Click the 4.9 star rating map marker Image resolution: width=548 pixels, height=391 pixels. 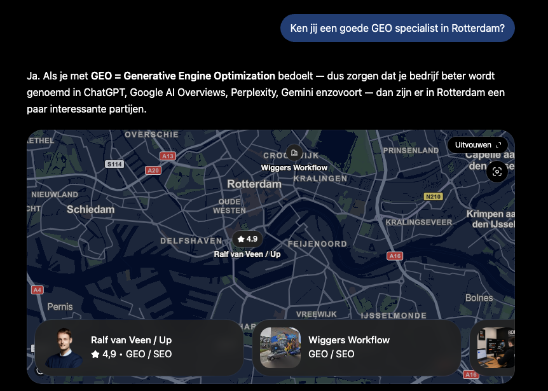(247, 239)
